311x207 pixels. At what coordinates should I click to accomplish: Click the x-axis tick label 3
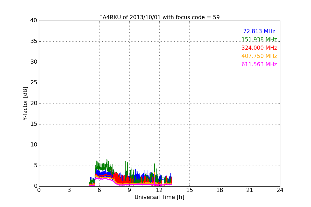coord(69,190)
